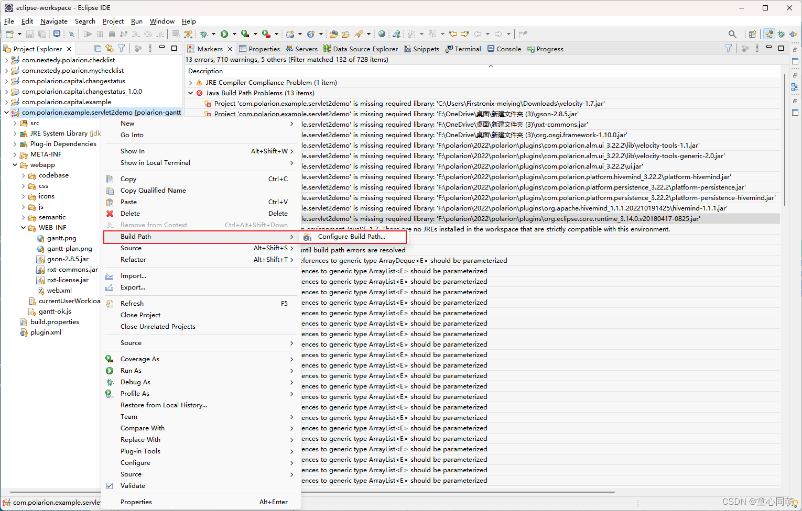Click the green Run icon in toolbar
Screen dimensions: 802x511
224,34
